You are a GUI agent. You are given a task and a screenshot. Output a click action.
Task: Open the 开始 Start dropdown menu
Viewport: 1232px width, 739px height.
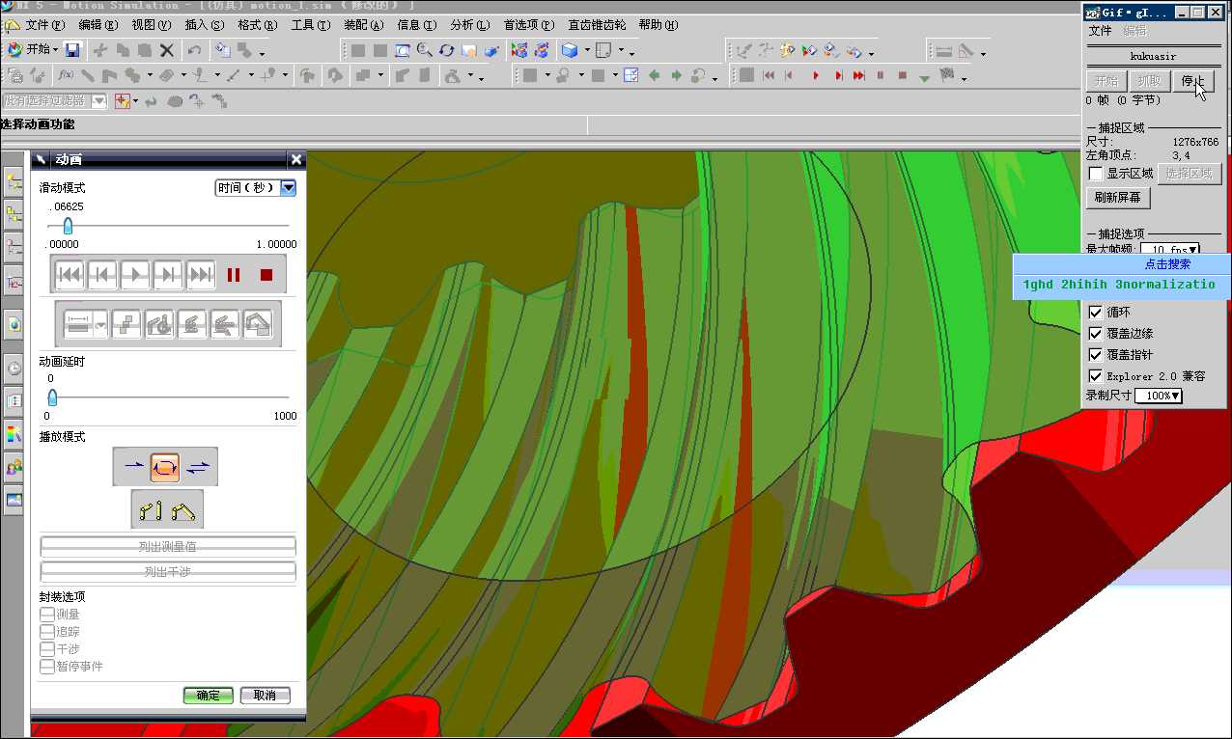pos(33,49)
